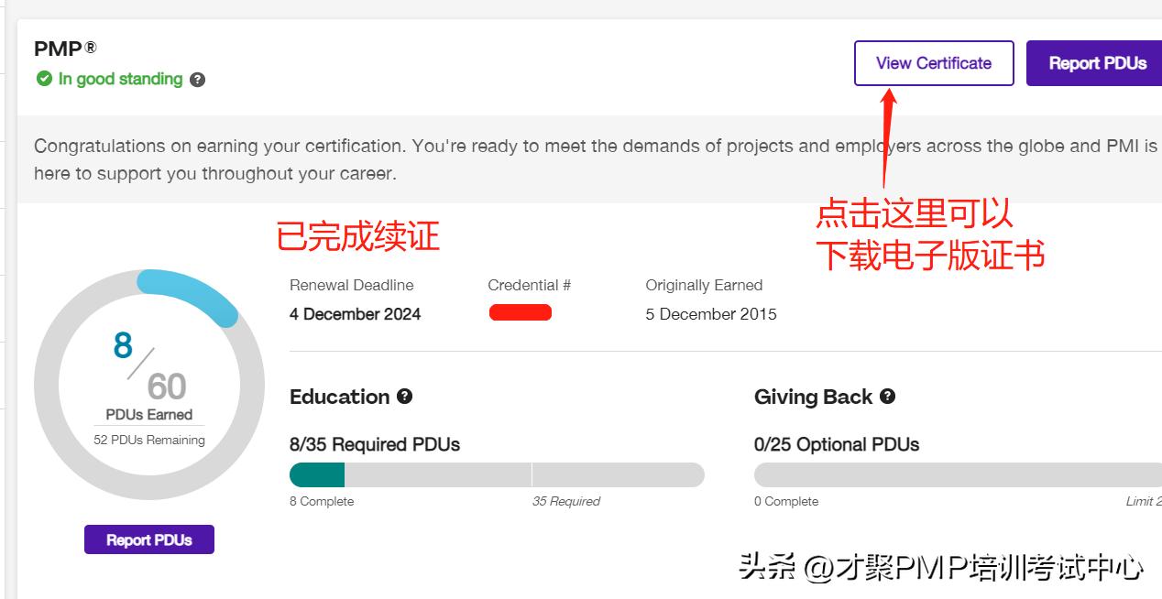Click the Renewal Deadline date 4 December 2024
The width and height of the screenshot is (1162, 599).
pos(356,313)
